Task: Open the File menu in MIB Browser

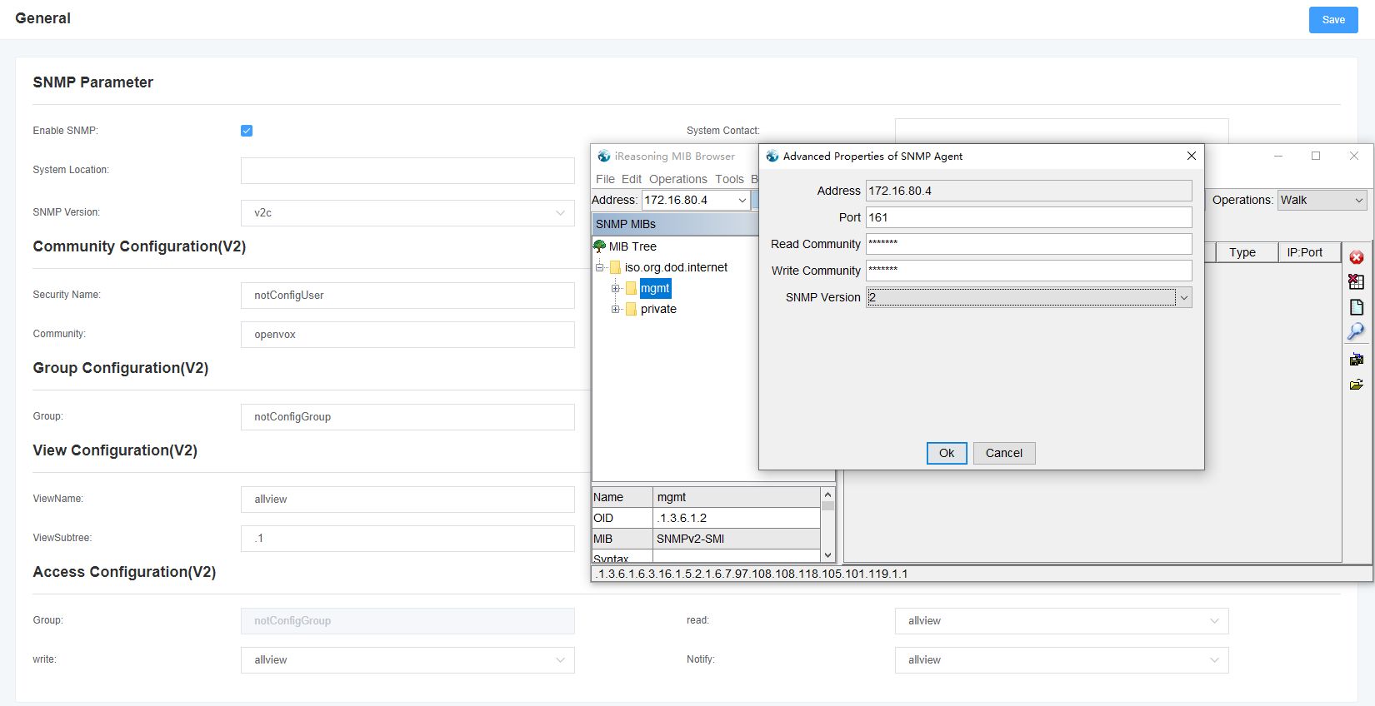Action: click(x=605, y=179)
